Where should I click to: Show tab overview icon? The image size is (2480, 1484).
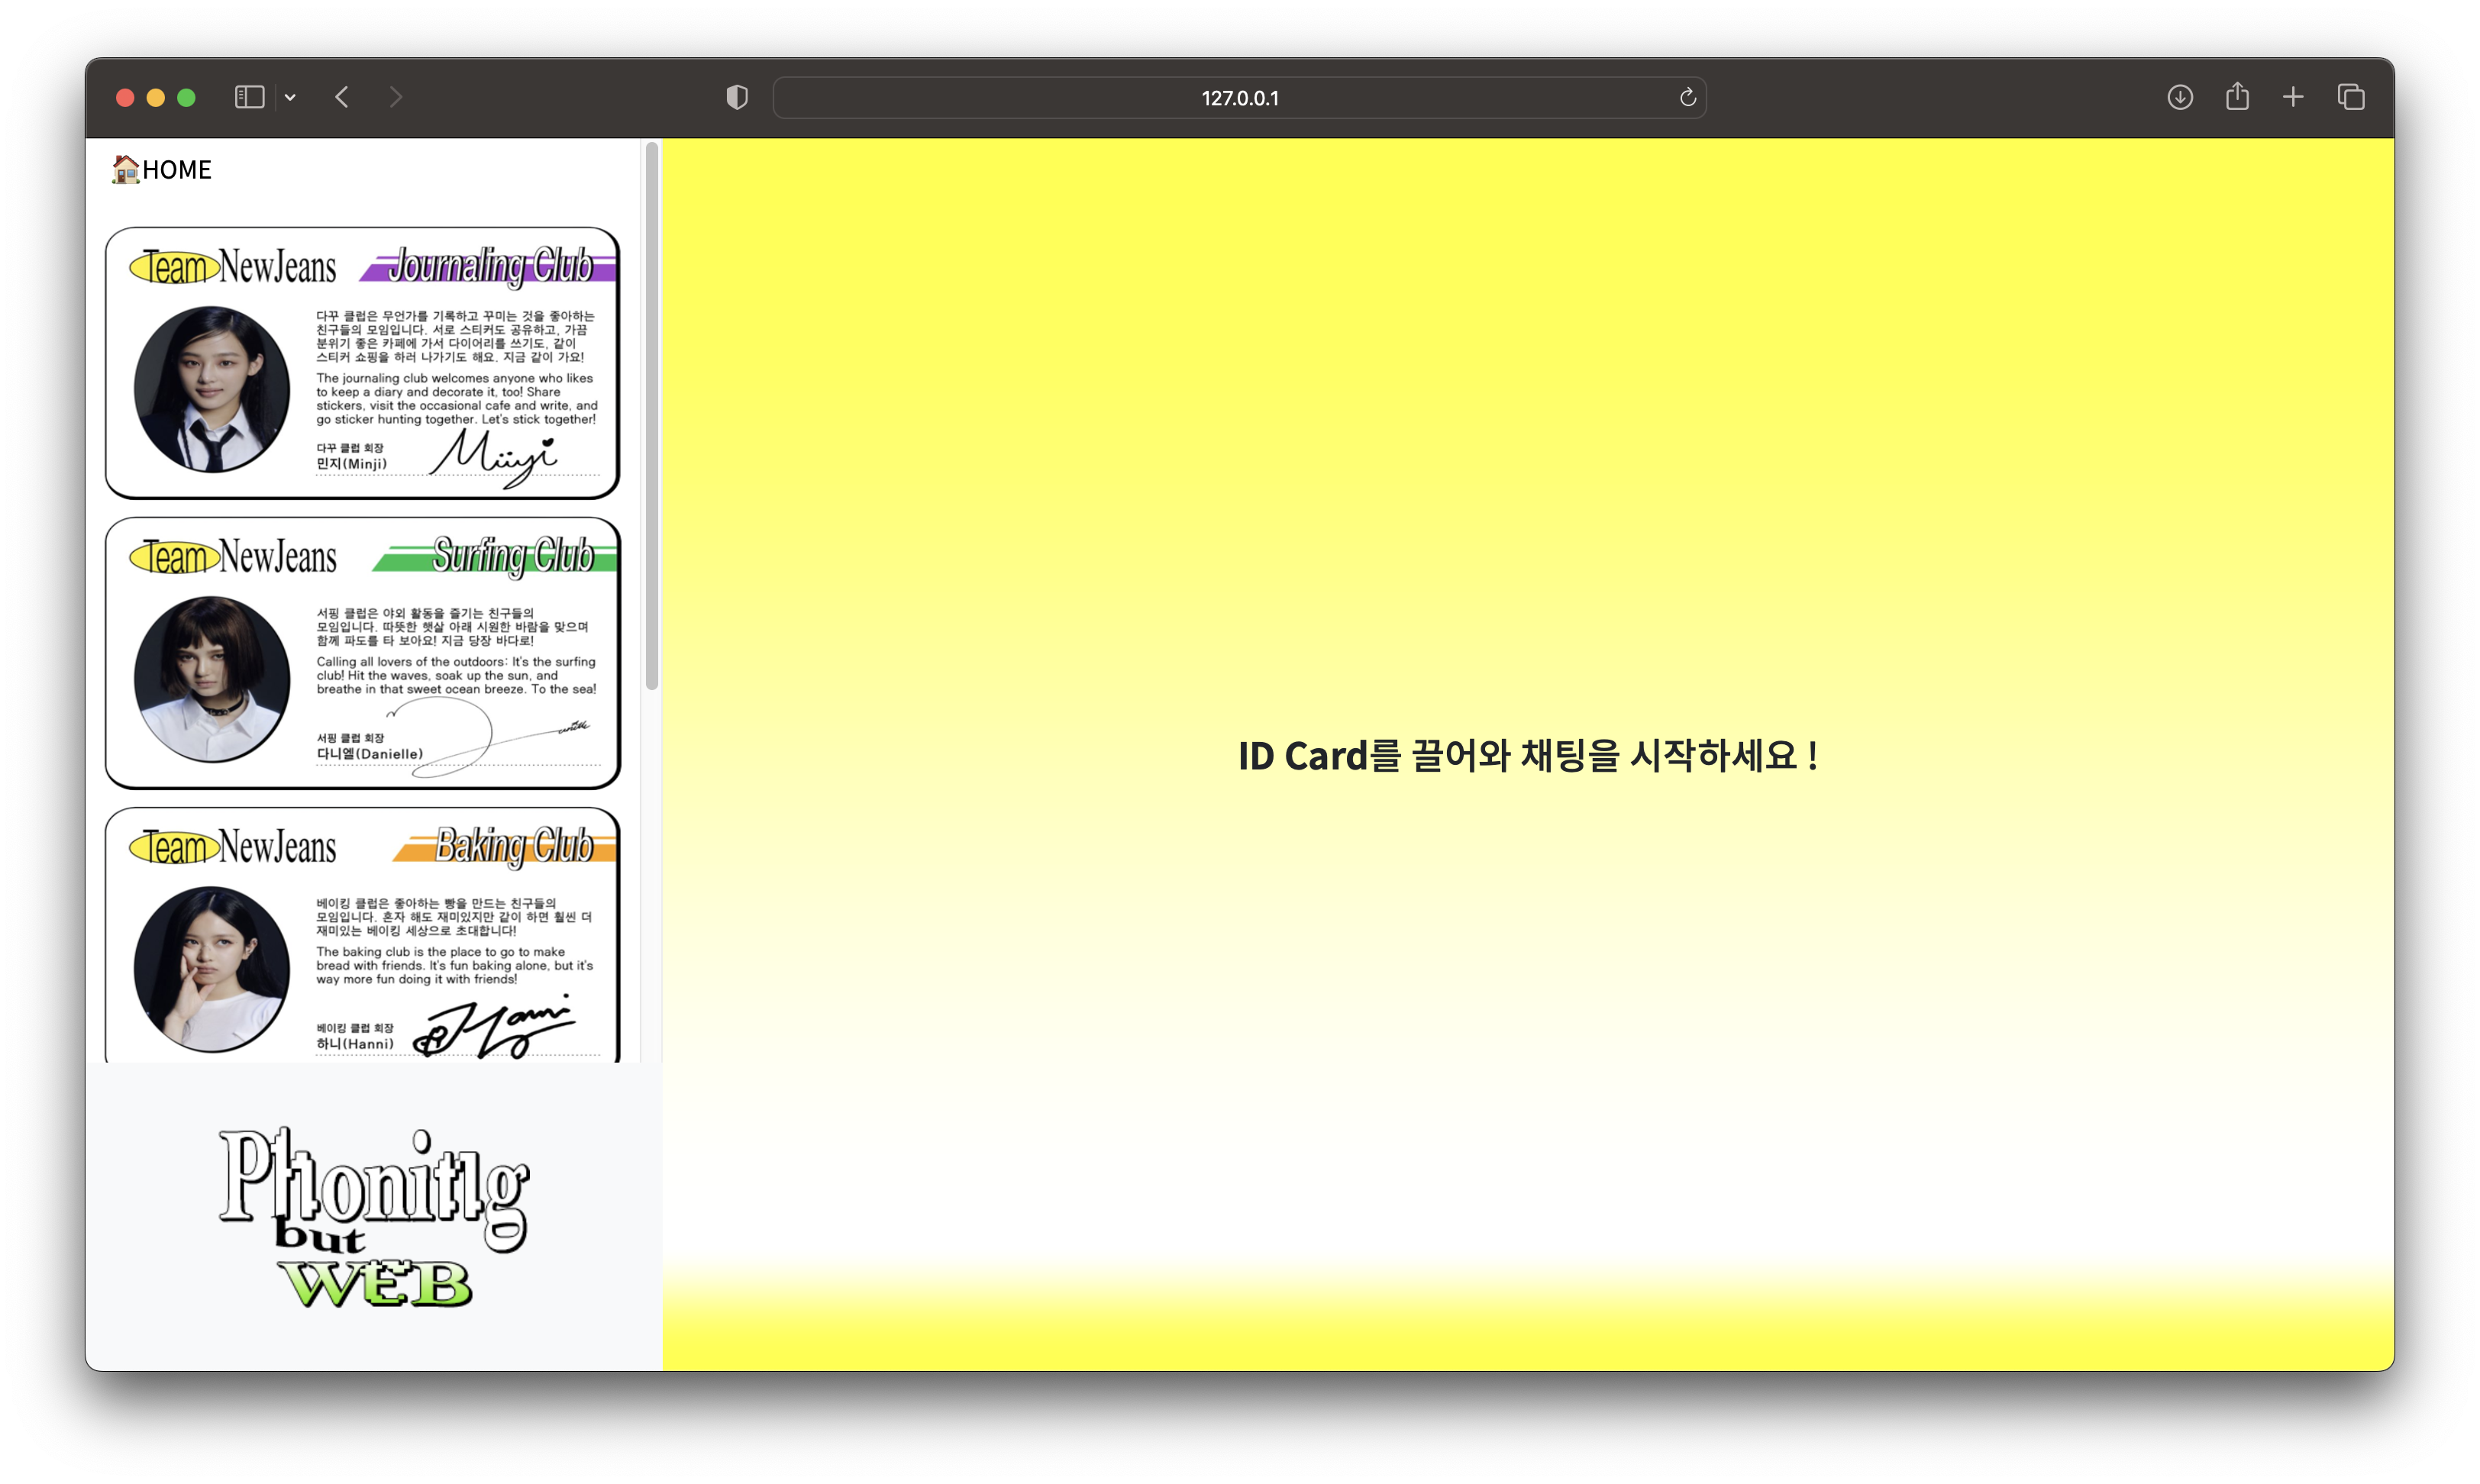2351,97
